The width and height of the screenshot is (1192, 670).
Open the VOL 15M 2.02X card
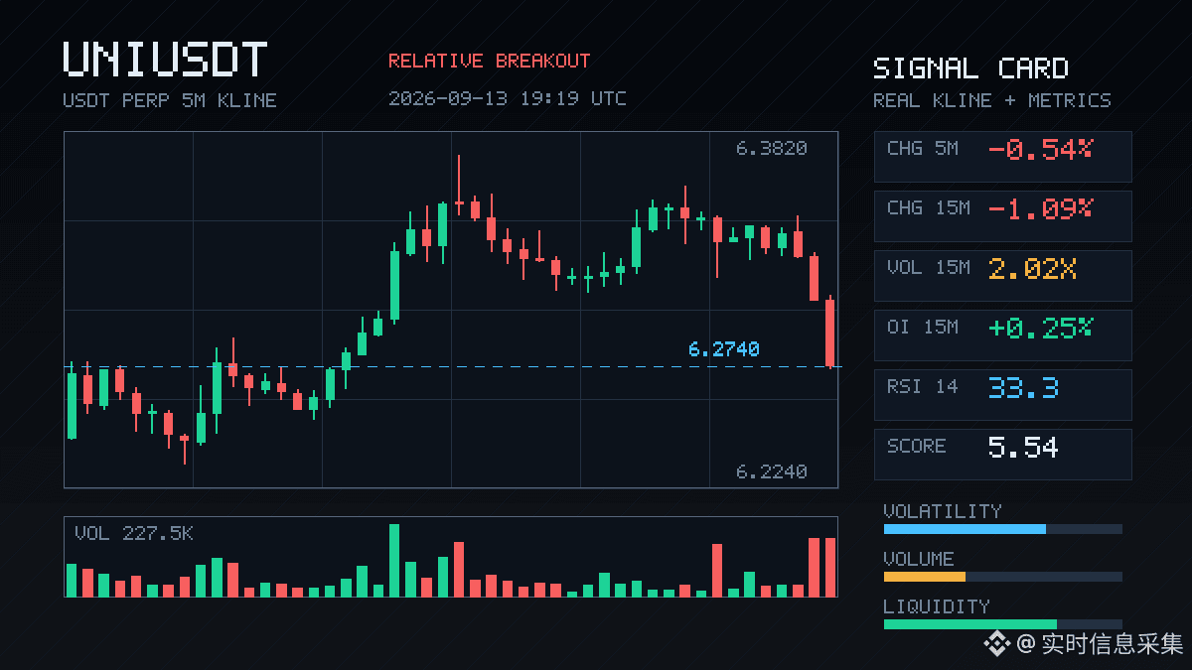[x=1002, y=275]
